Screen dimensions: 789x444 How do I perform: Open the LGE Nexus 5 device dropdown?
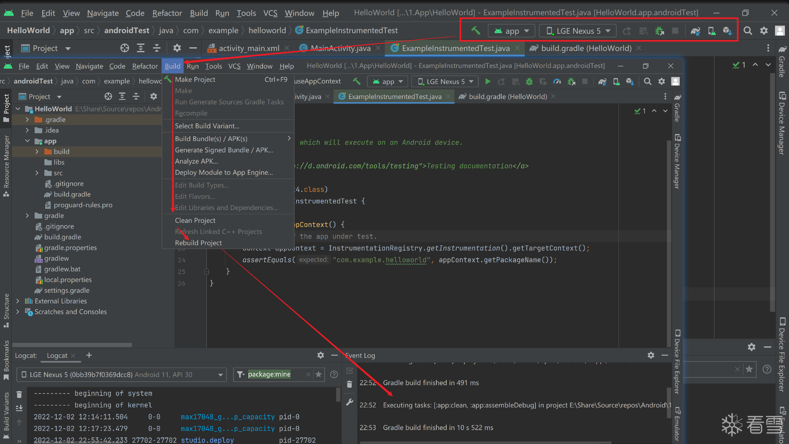(x=445, y=81)
